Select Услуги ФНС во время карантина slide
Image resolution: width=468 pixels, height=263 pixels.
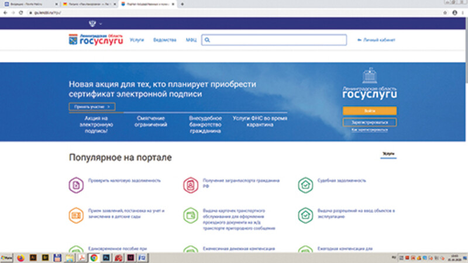coord(260,122)
